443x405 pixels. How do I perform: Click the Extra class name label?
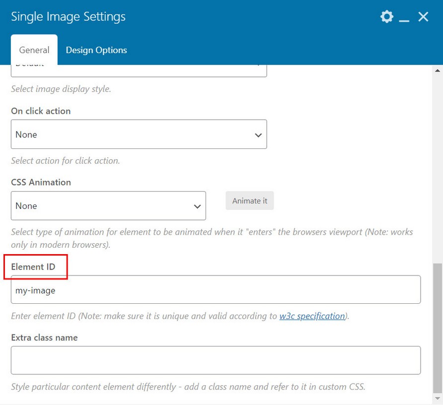(x=44, y=337)
